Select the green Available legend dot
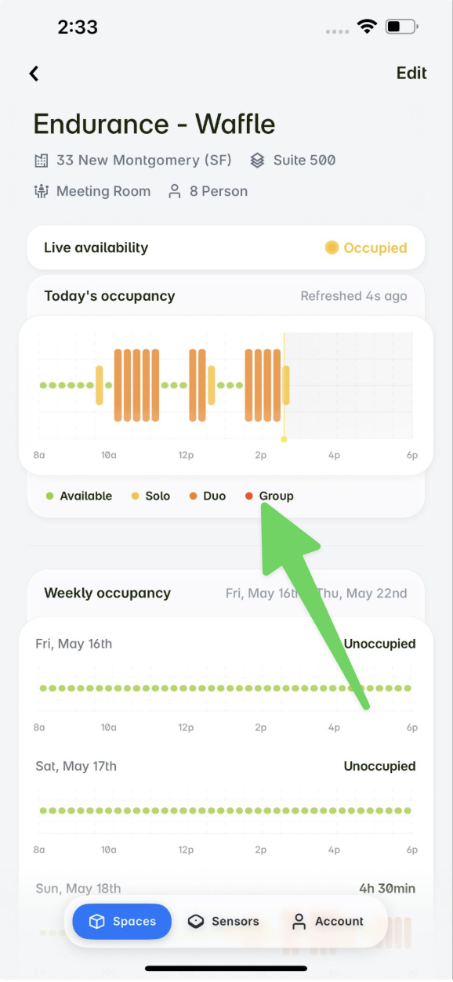 (x=49, y=496)
